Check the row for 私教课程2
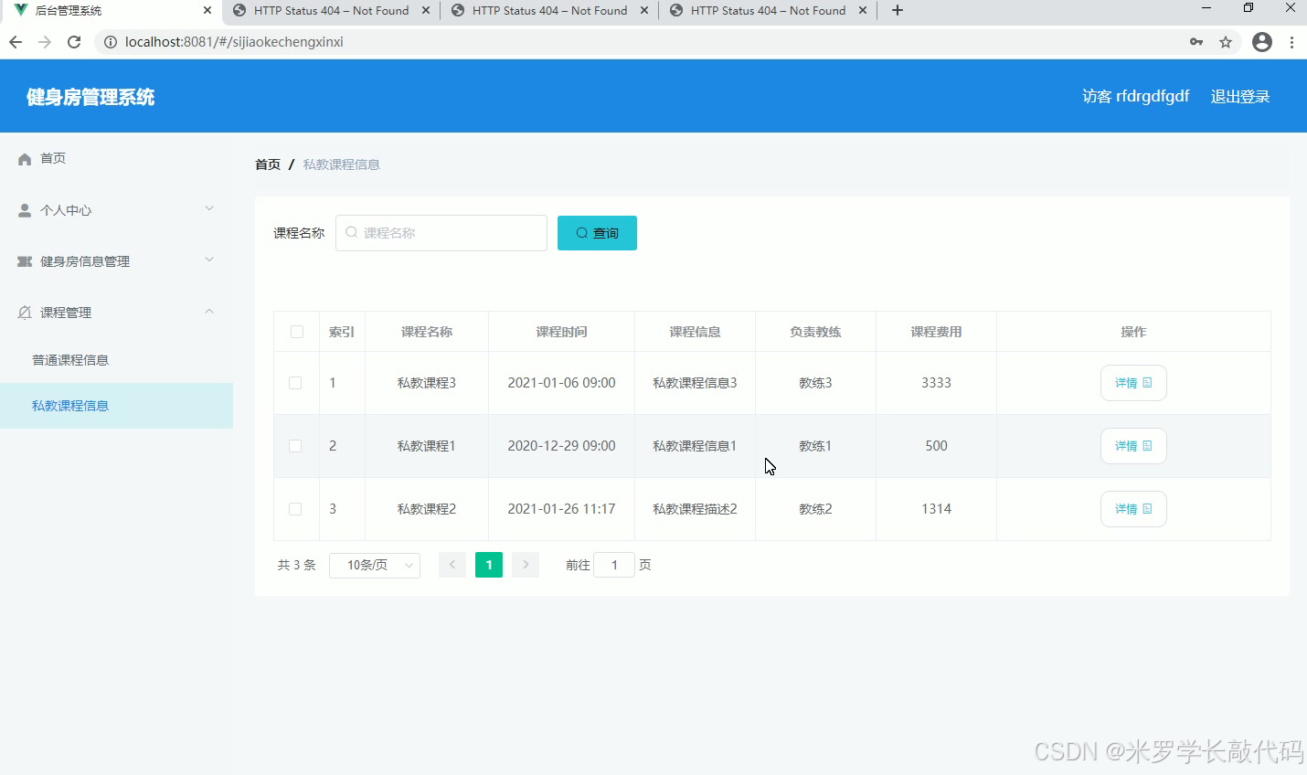1307x775 pixels. click(x=295, y=509)
